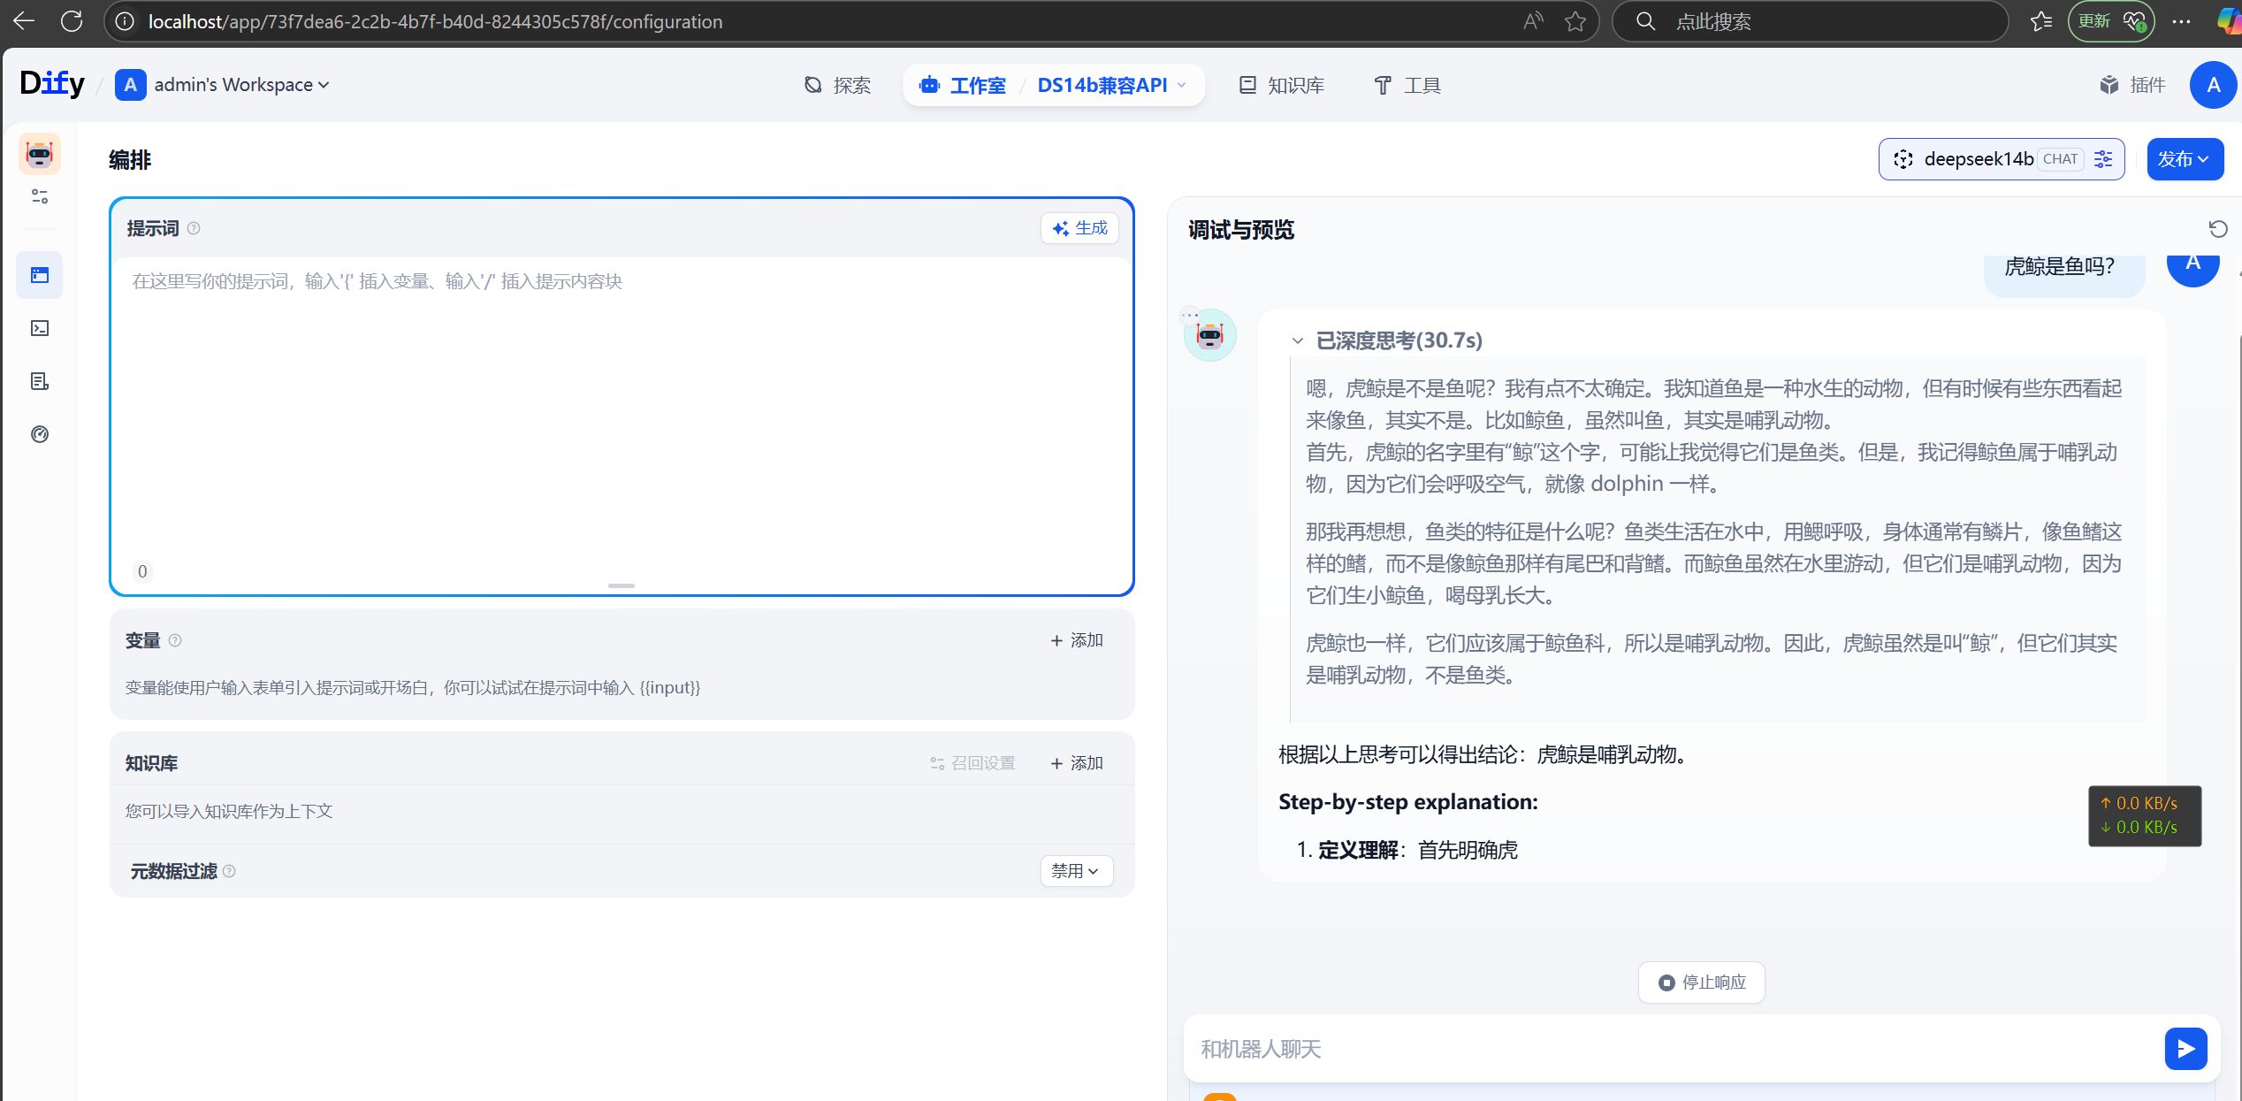
Task: Collapse the deep thinking section chevron
Action: [1297, 340]
